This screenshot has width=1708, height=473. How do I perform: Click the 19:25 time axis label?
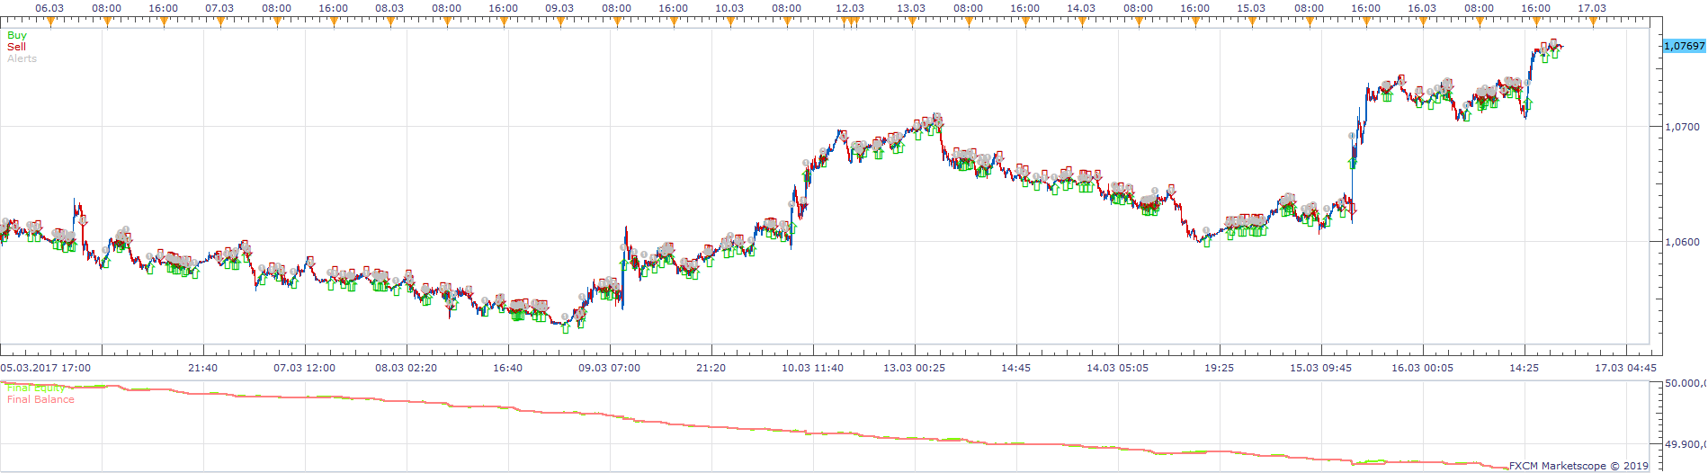point(1220,368)
